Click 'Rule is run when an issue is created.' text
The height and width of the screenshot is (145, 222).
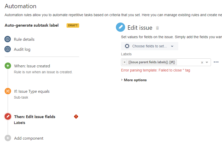[x=43, y=72]
